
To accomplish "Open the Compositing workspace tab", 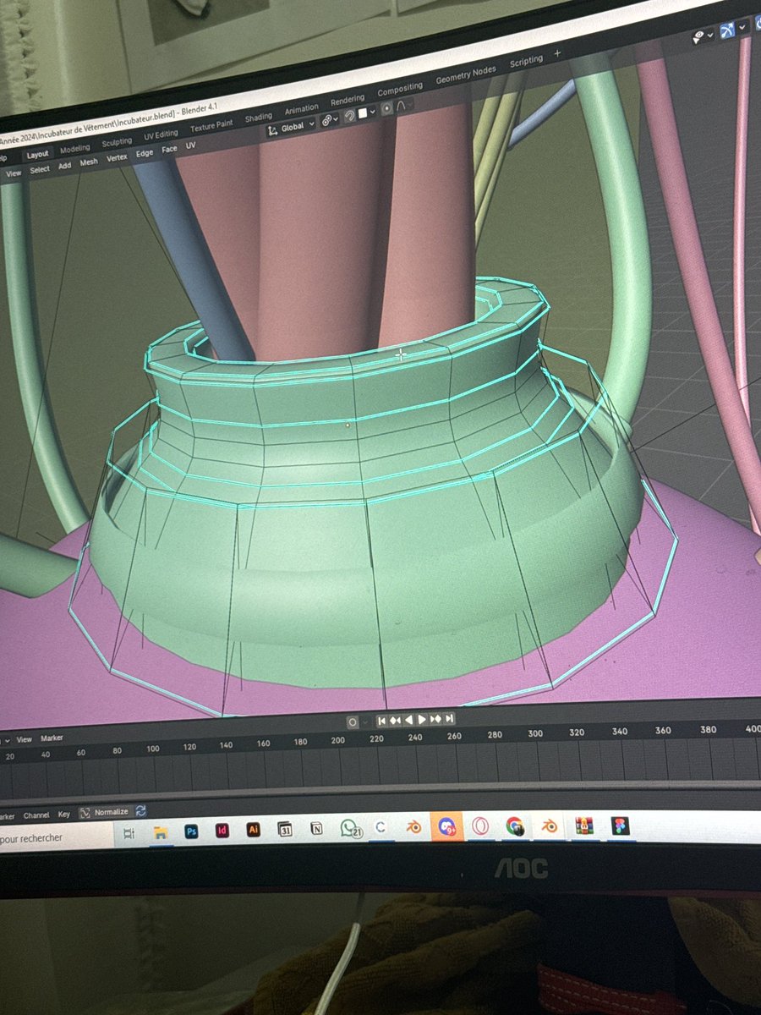I will [x=400, y=89].
